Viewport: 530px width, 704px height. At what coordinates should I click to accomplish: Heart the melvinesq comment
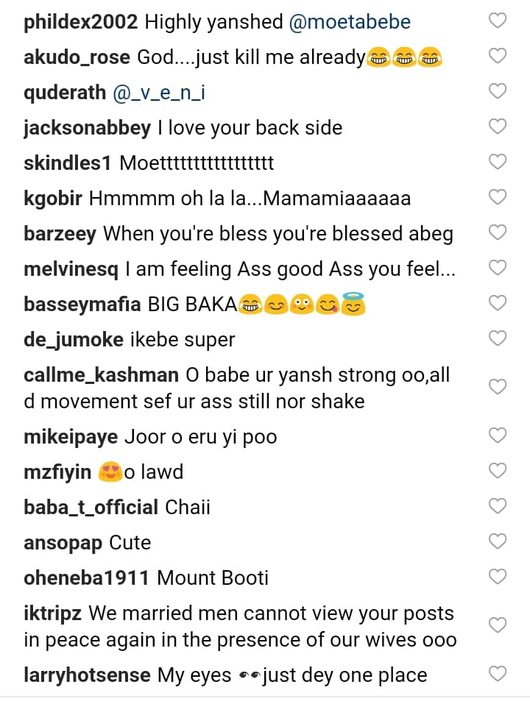pos(498,268)
